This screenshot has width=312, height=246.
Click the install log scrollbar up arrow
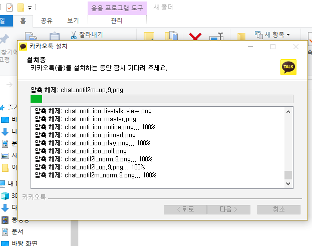(288, 112)
